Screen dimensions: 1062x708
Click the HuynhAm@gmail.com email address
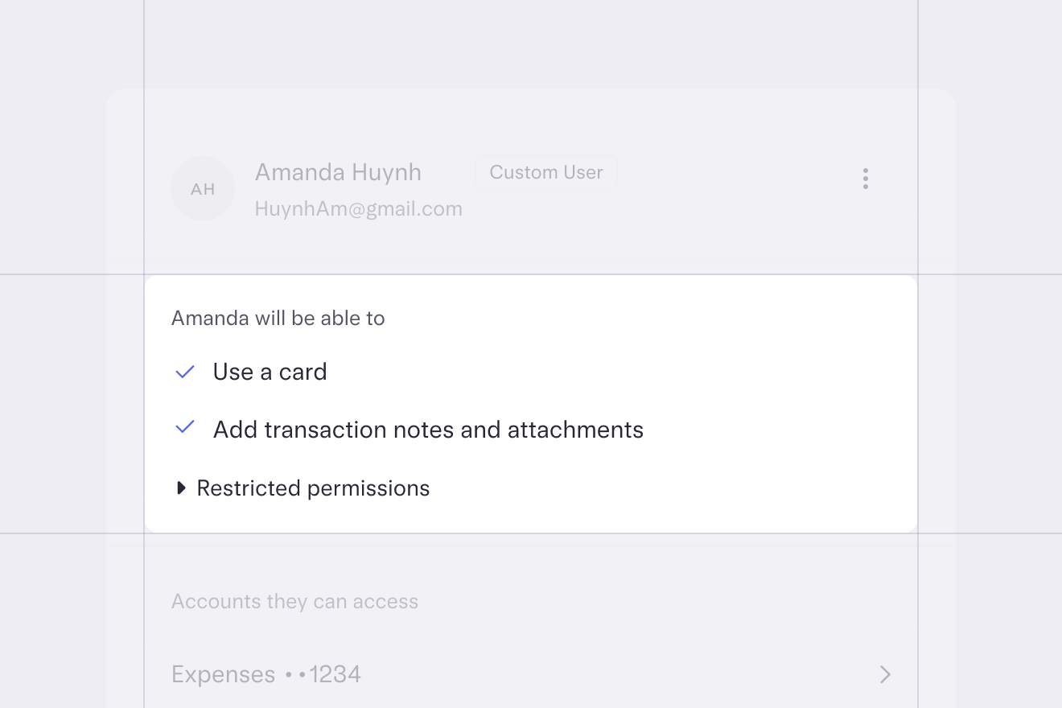pyautogui.click(x=358, y=209)
